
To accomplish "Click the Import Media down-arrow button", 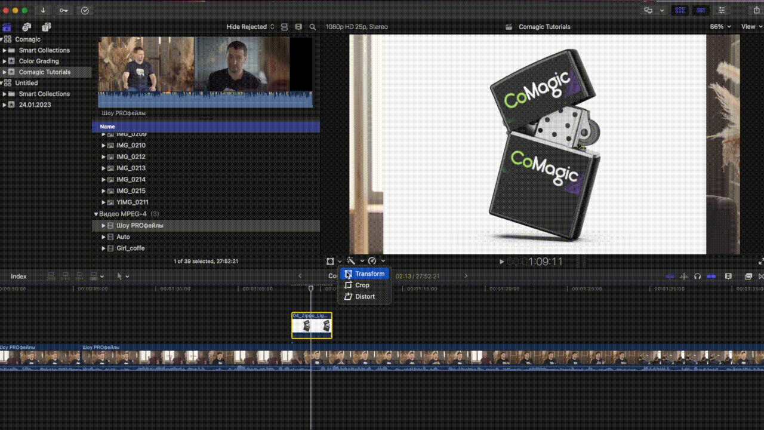I will 43,10.
